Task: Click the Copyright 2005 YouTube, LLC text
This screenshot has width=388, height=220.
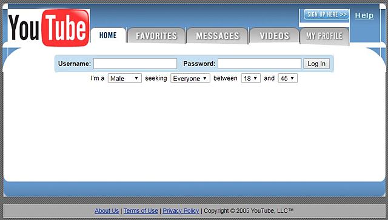Action: pyautogui.click(x=249, y=211)
